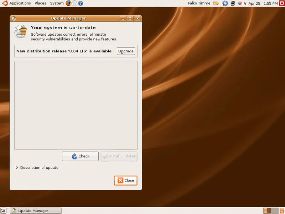Open the System menu
The image size is (285, 214).
click(57, 3)
